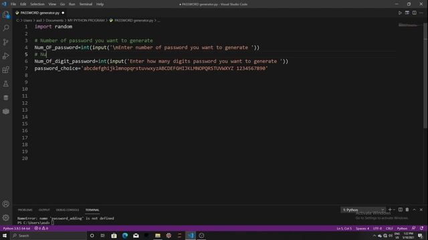Click password_choice variable on line 7
428x240 pixels.
56,68
